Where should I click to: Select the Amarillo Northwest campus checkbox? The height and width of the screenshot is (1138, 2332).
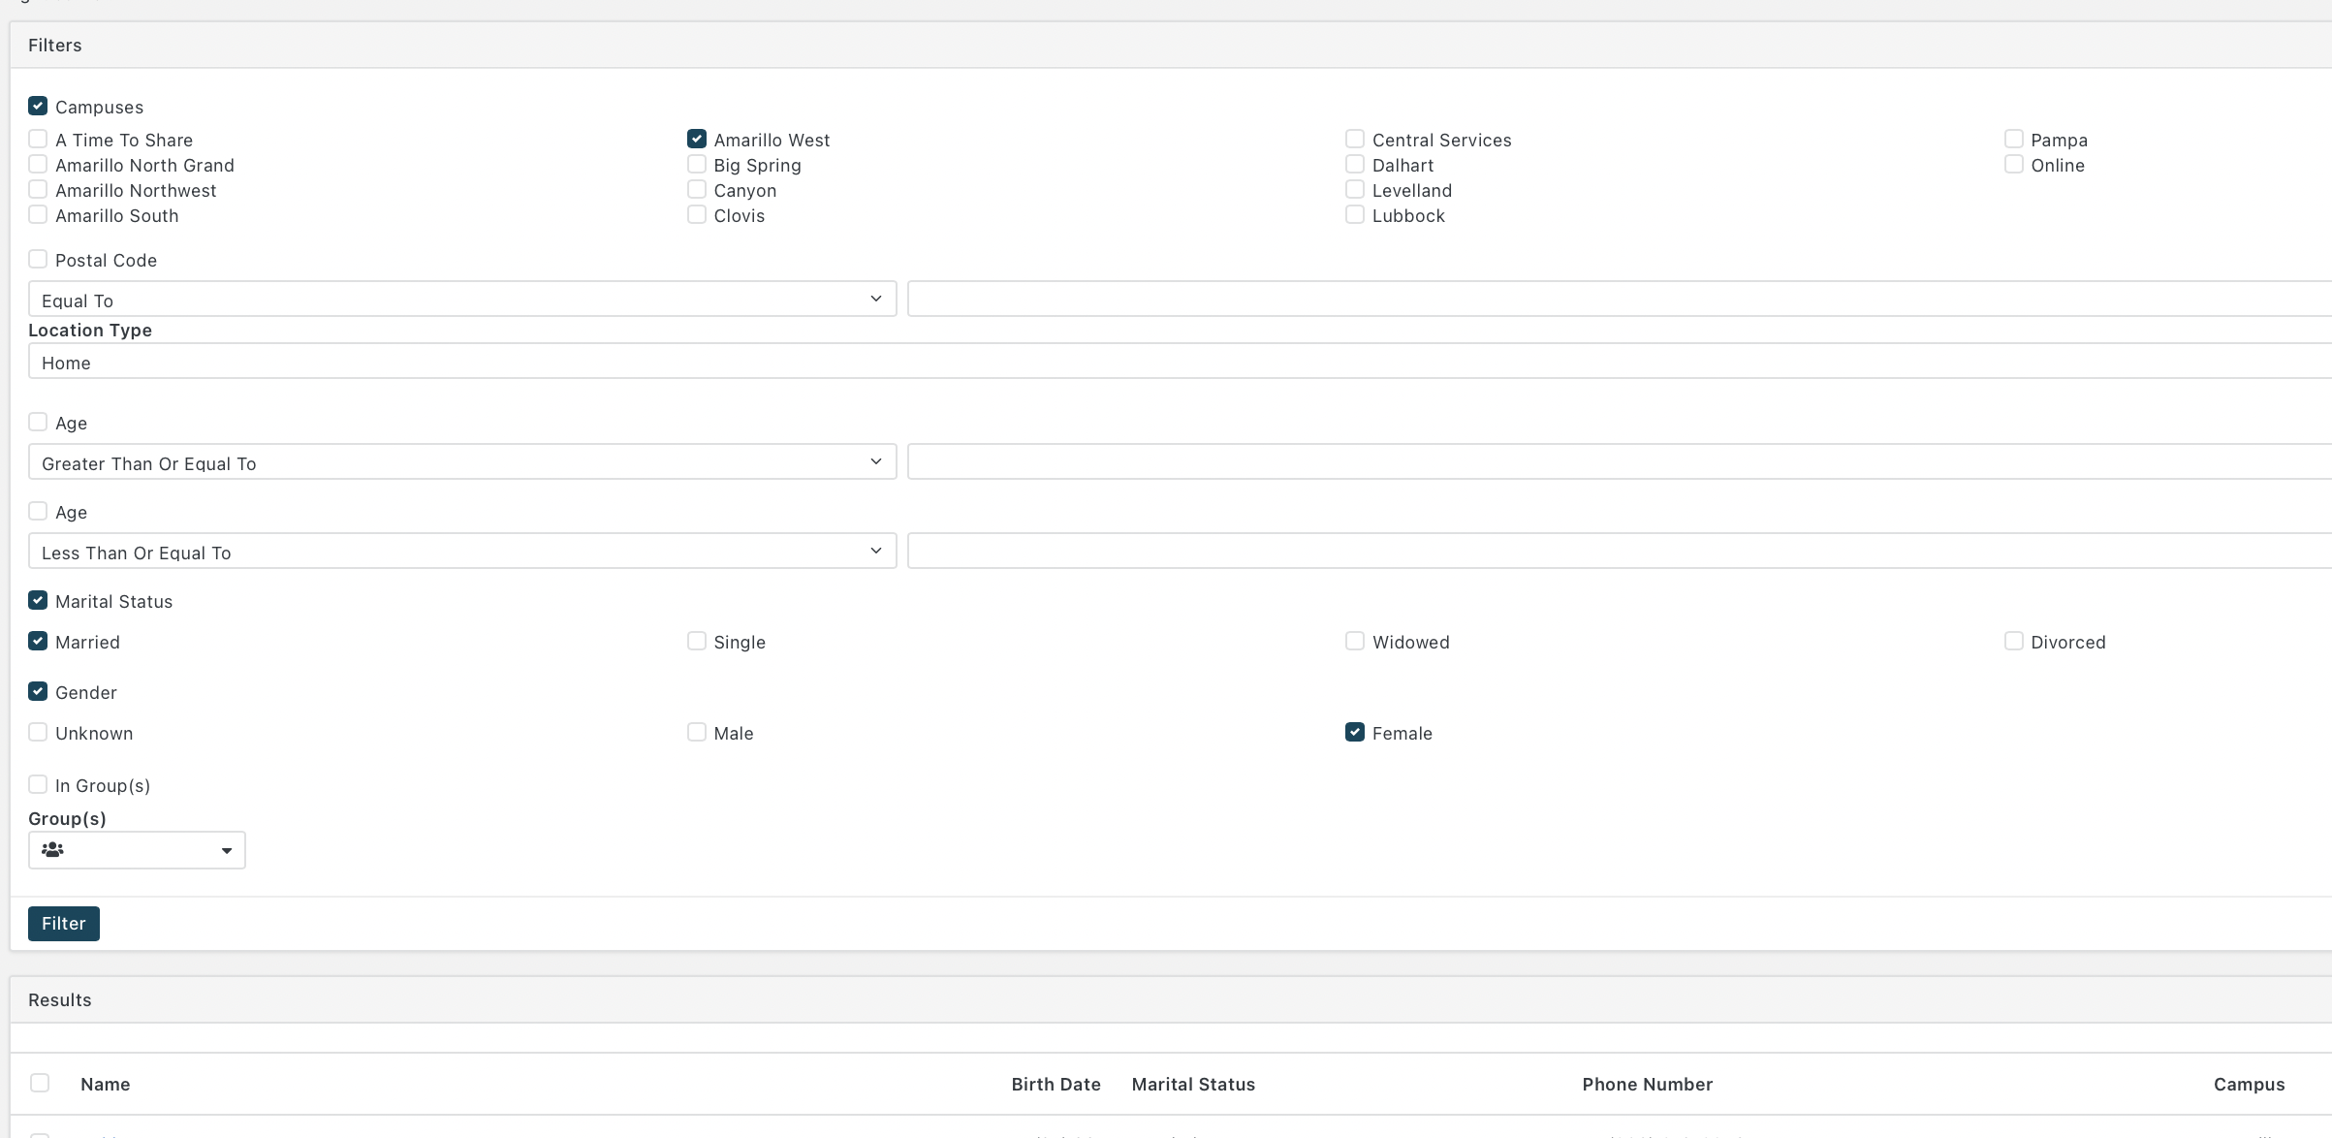pyautogui.click(x=38, y=189)
